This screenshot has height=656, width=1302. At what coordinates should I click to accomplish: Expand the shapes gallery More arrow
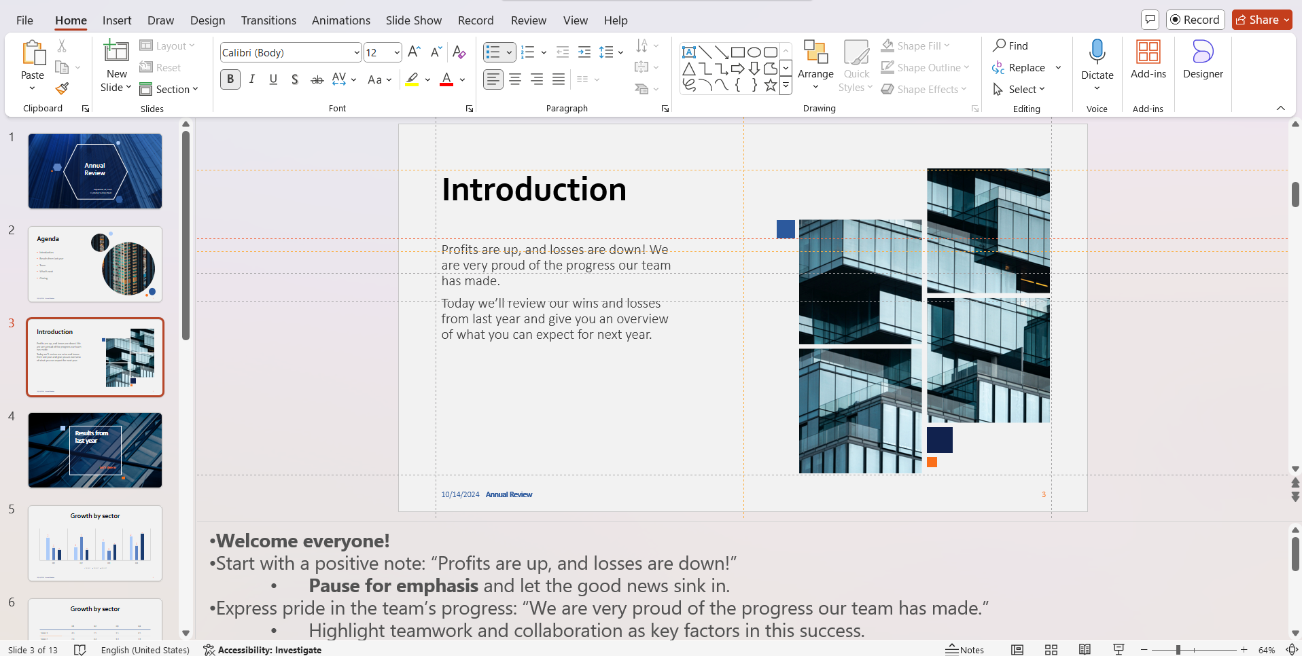(x=786, y=86)
